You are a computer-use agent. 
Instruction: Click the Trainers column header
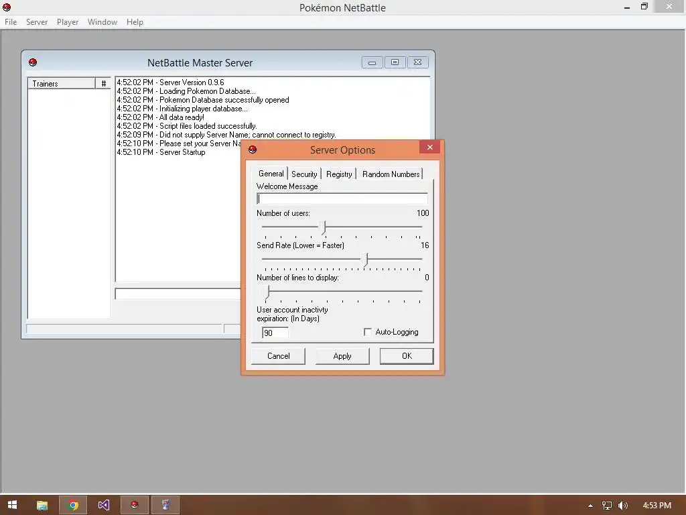[x=62, y=84]
